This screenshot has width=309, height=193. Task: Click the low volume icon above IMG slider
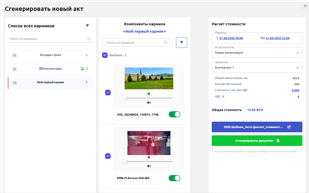click(149, 93)
